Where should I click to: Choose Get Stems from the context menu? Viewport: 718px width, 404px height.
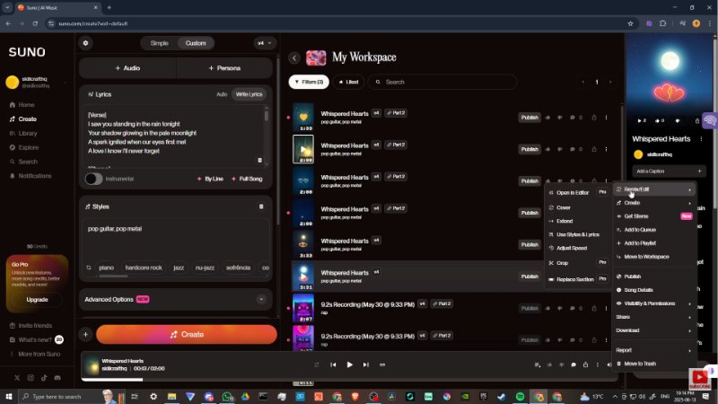pos(636,216)
